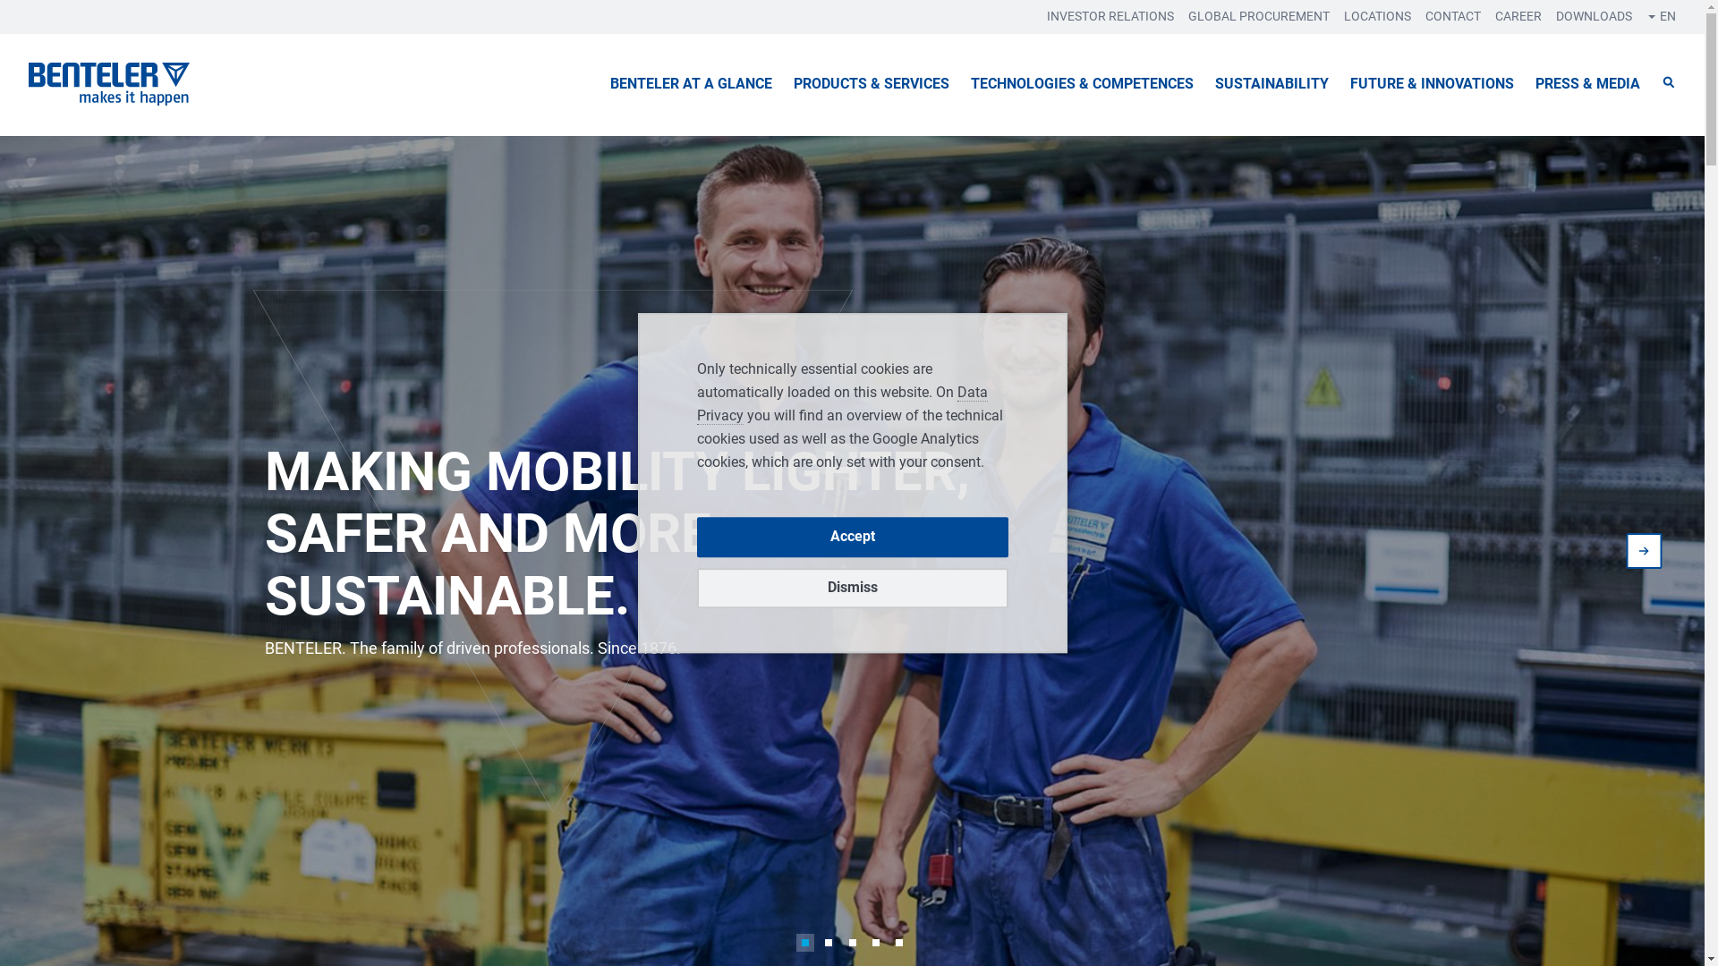Dismiss the cookie notice
Image resolution: width=1718 pixels, height=966 pixels.
(x=852, y=588)
